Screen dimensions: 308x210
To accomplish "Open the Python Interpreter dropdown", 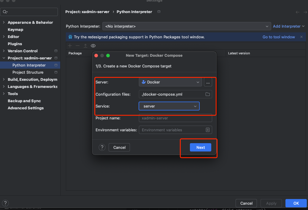I will 187,26.
